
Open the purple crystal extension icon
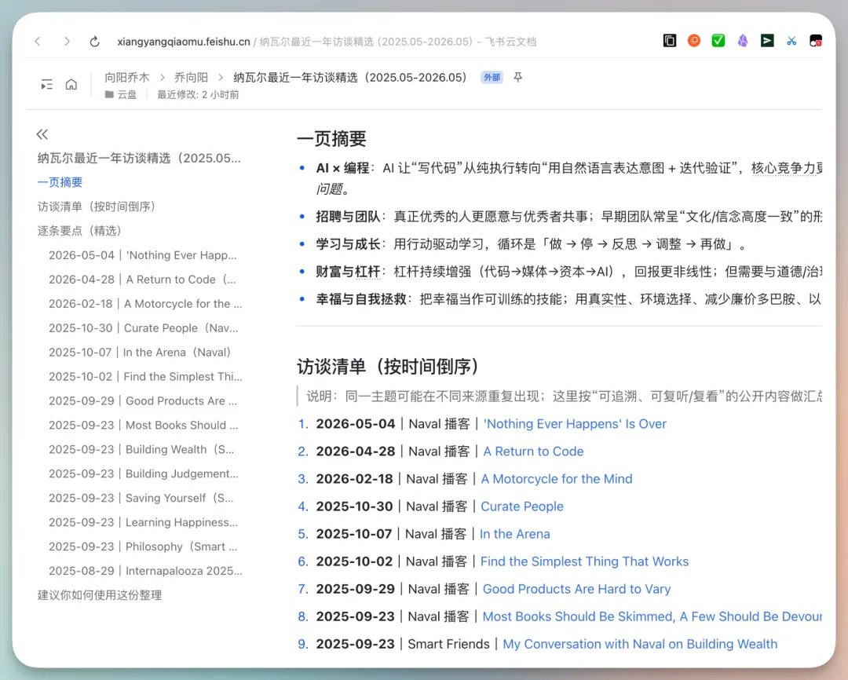coord(743,41)
